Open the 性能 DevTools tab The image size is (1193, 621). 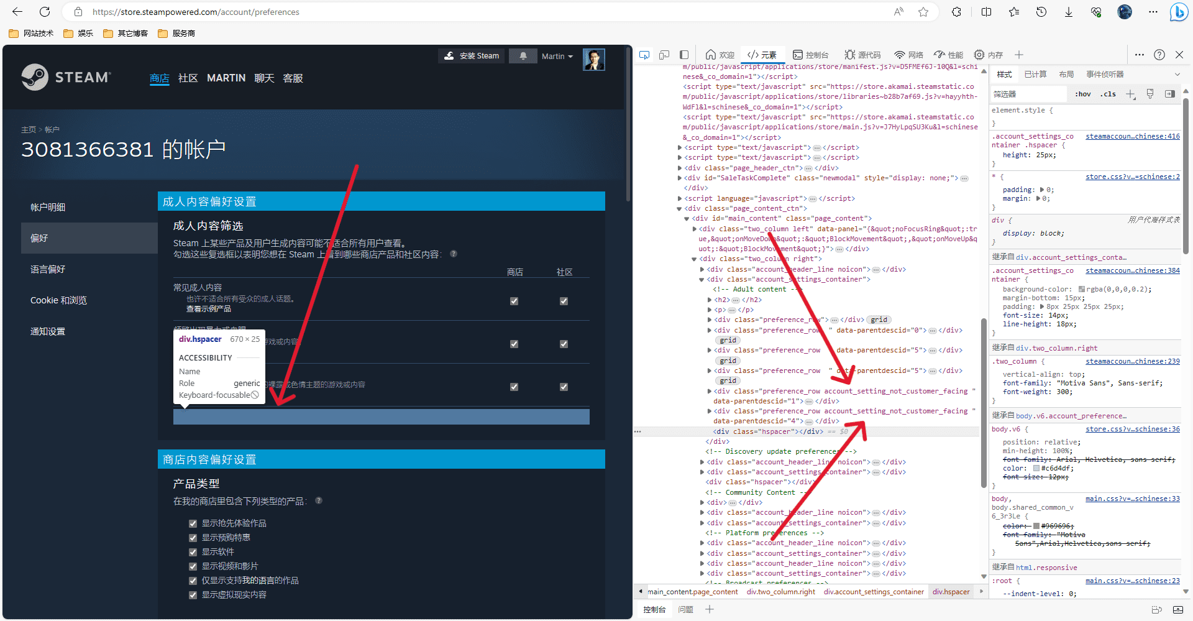point(948,55)
